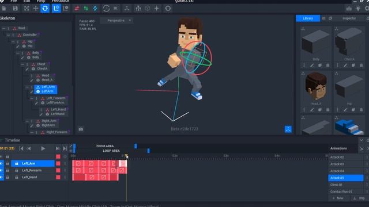This screenshot has height=207, width=369.
Task: Click the pencil edit icon under Hip thumbnail
Action: [x=345, y=110]
